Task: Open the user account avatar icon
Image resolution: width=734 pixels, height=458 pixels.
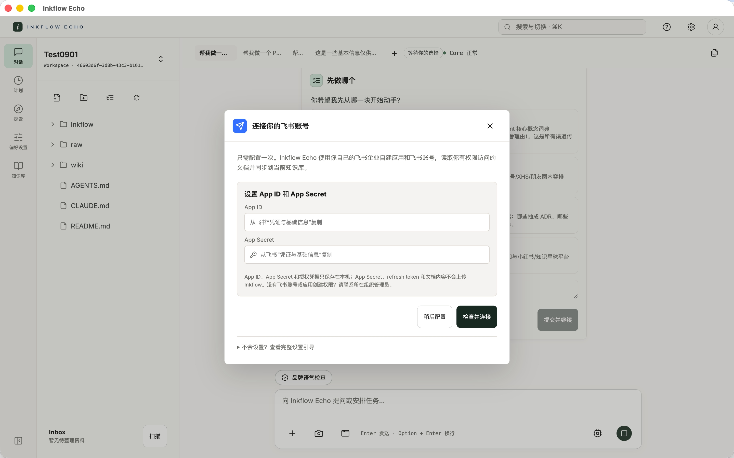Action: click(715, 27)
